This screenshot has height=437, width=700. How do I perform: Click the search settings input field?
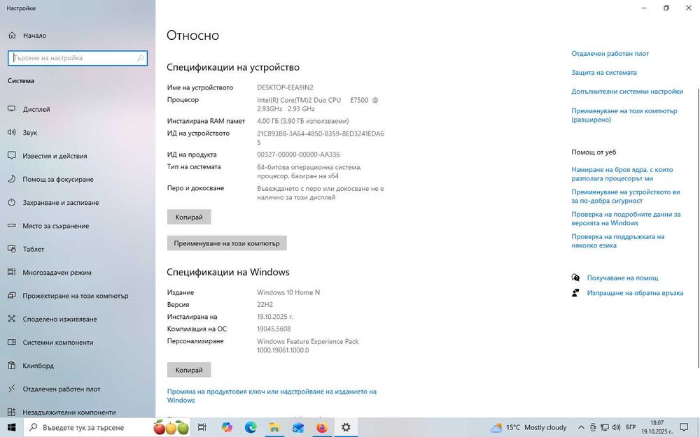(77, 58)
